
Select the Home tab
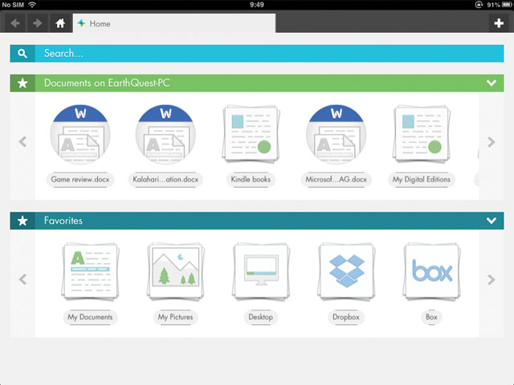(x=173, y=23)
